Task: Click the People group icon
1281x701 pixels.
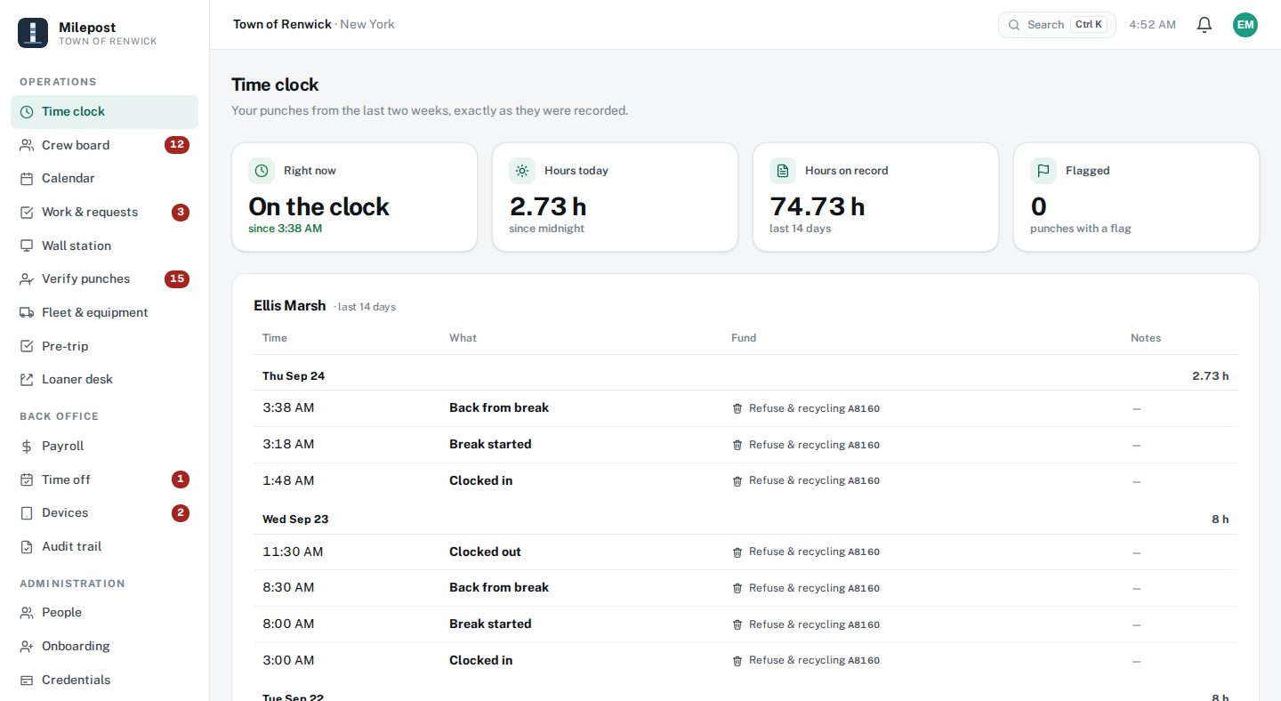Action: click(27, 613)
